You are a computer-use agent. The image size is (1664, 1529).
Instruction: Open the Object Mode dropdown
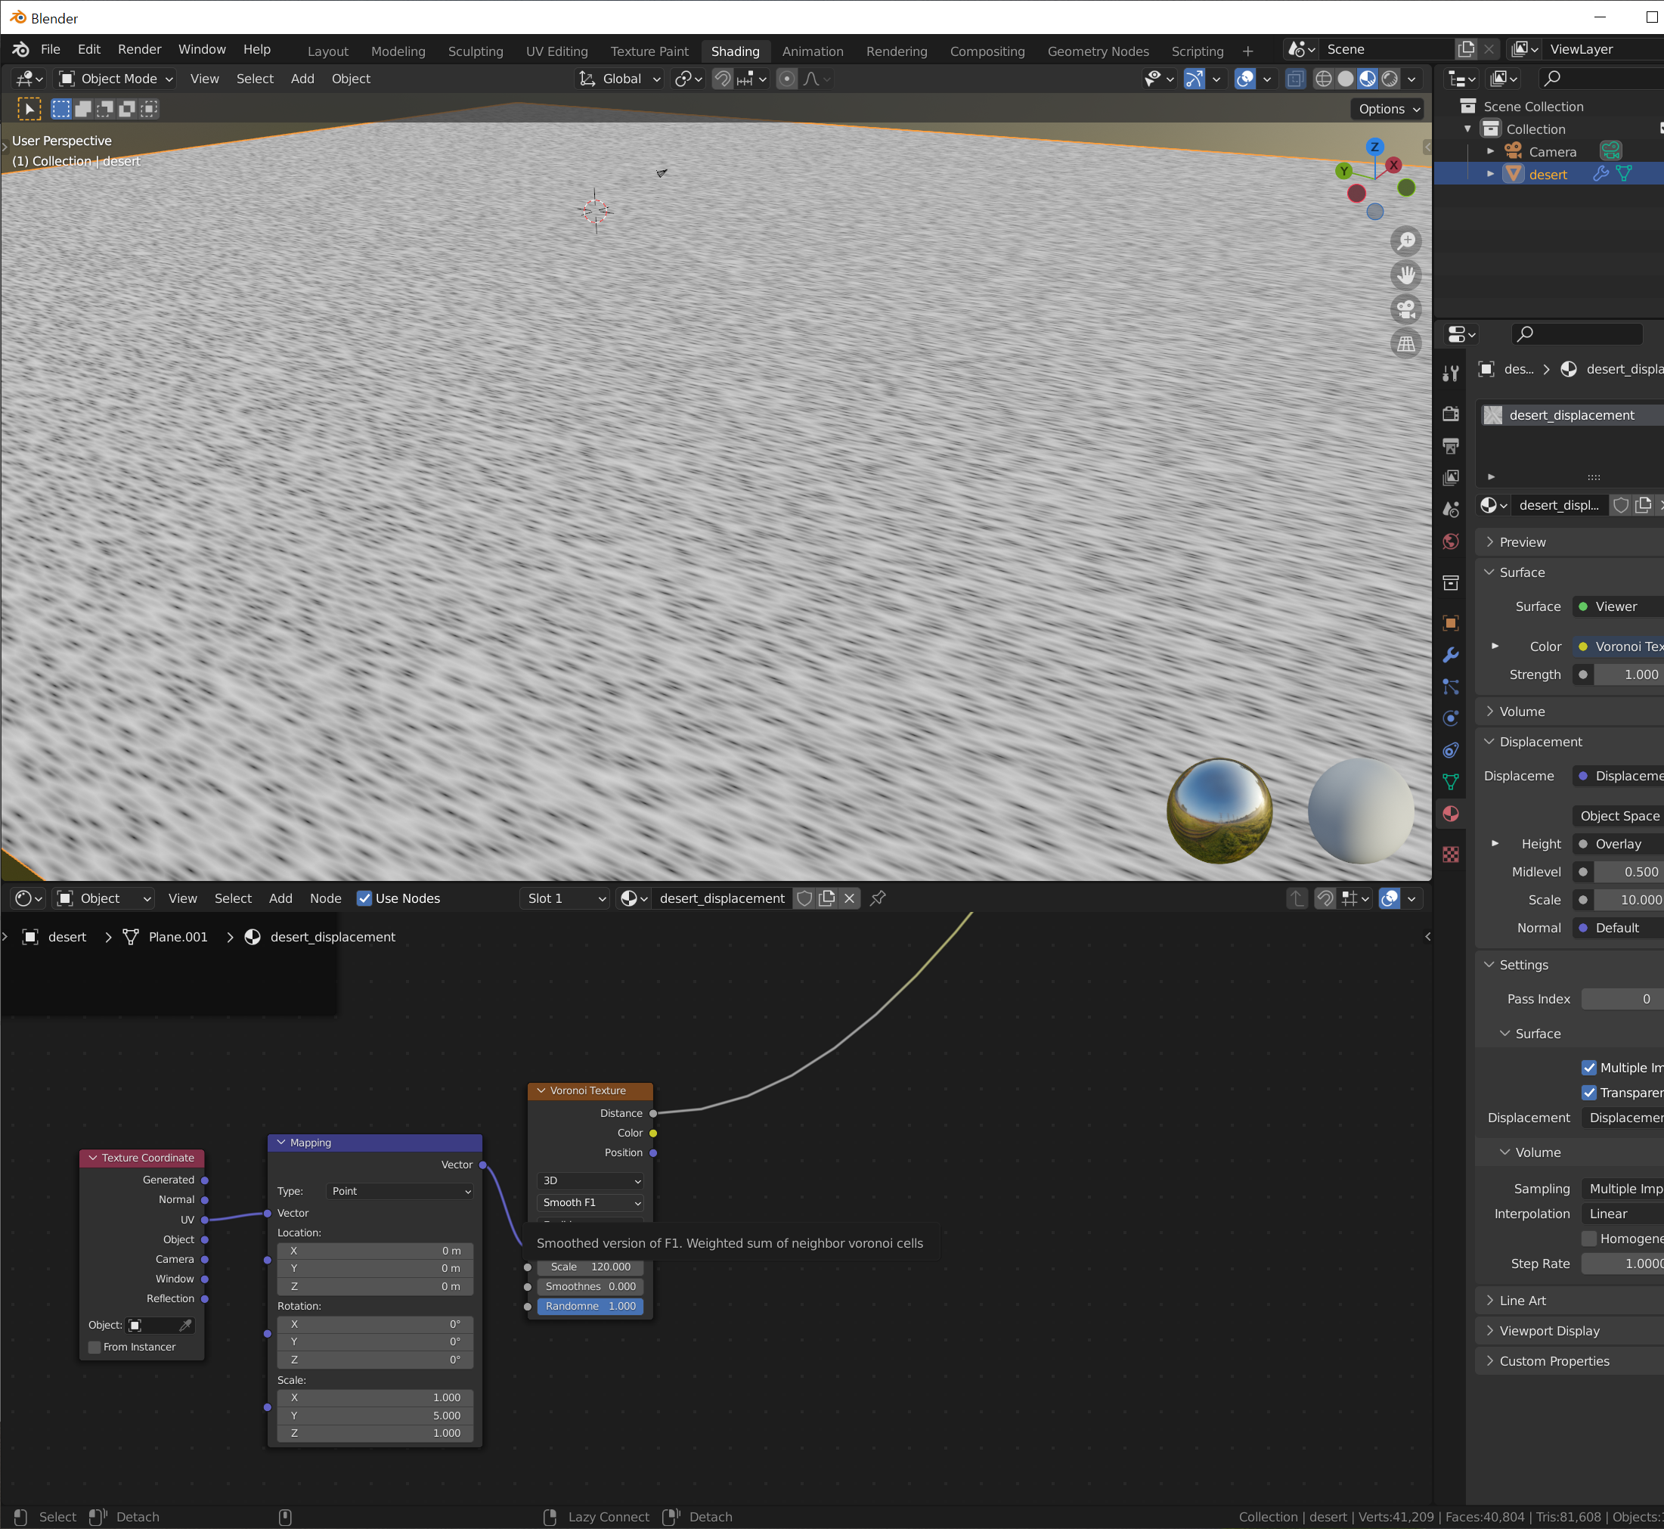coord(116,79)
